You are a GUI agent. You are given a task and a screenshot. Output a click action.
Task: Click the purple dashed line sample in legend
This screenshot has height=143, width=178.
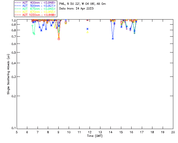(x=18, y=3)
